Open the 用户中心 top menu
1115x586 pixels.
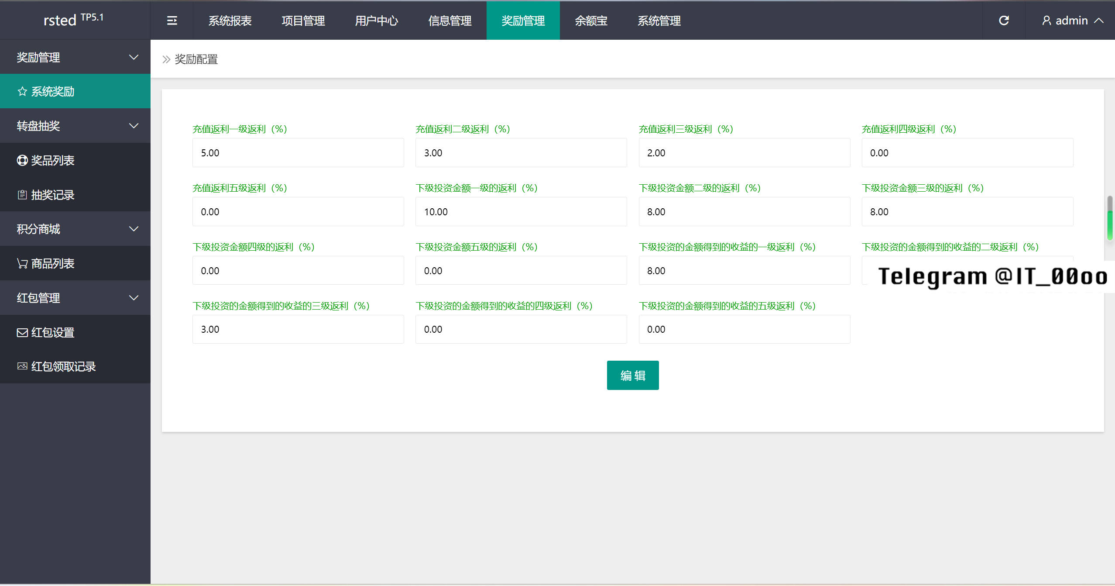click(x=377, y=21)
